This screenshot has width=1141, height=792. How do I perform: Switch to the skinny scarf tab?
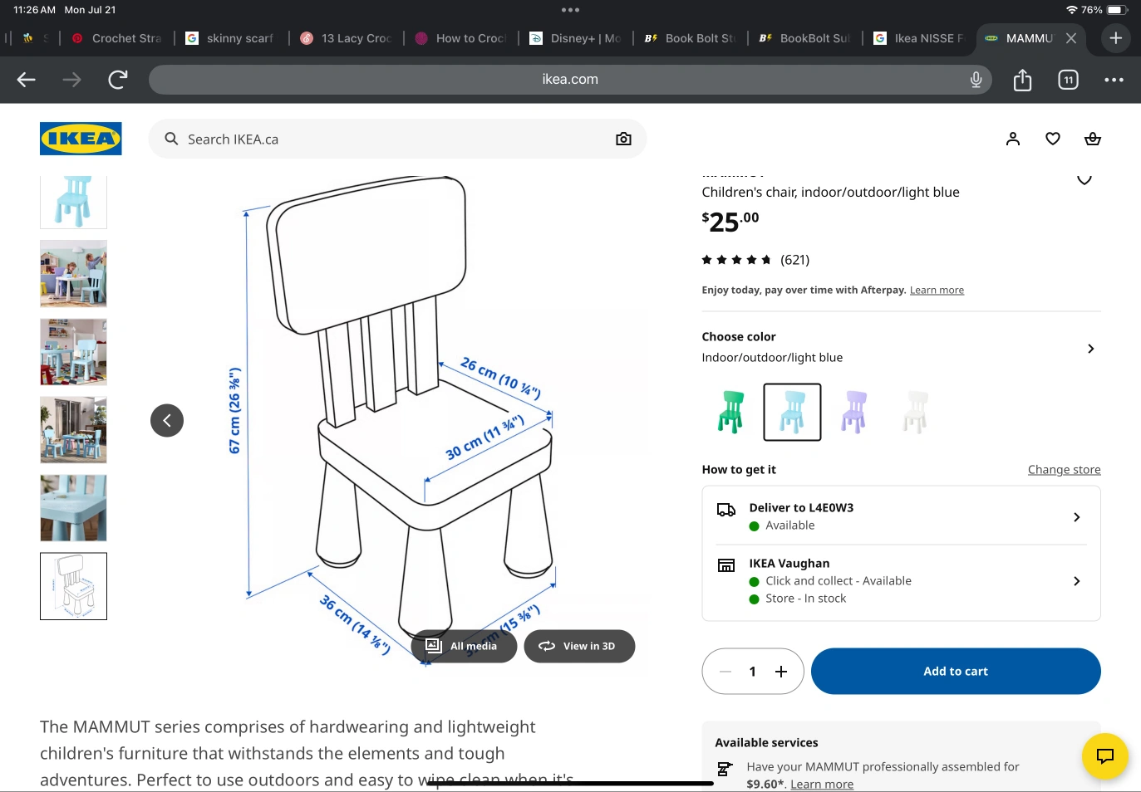pyautogui.click(x=230, y=38)
